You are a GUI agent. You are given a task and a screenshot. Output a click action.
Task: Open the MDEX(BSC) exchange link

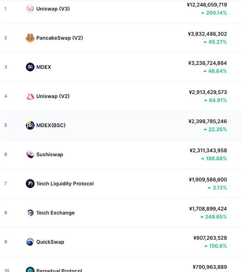pos(51,125)
